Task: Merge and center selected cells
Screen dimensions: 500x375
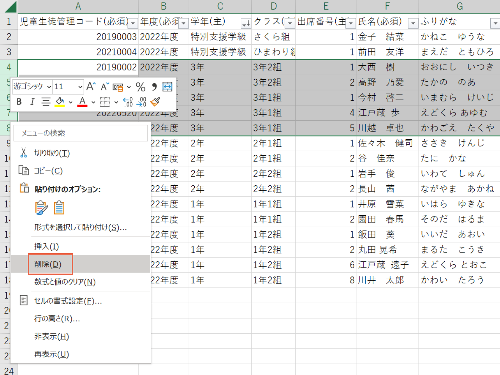Action: coord(167,86)
